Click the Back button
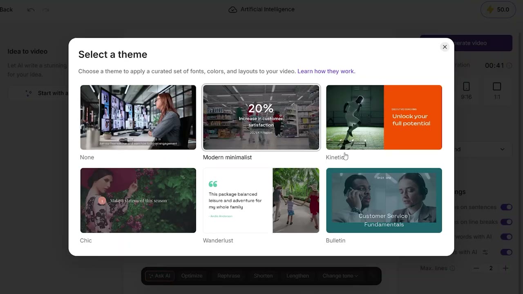The image size is (523, 294). click(x=6, y=9)
